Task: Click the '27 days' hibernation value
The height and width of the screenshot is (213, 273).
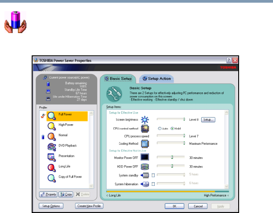Action: click(x=82, y=100)
